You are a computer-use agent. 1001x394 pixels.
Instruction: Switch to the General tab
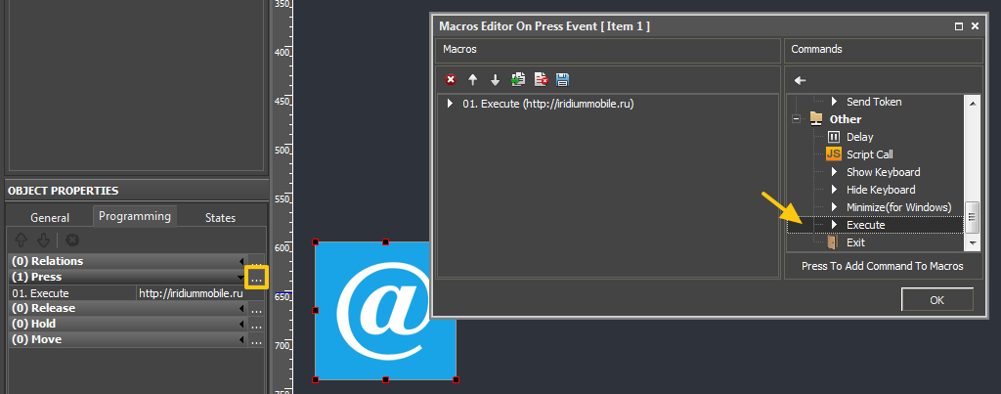[x=50, y=217]
